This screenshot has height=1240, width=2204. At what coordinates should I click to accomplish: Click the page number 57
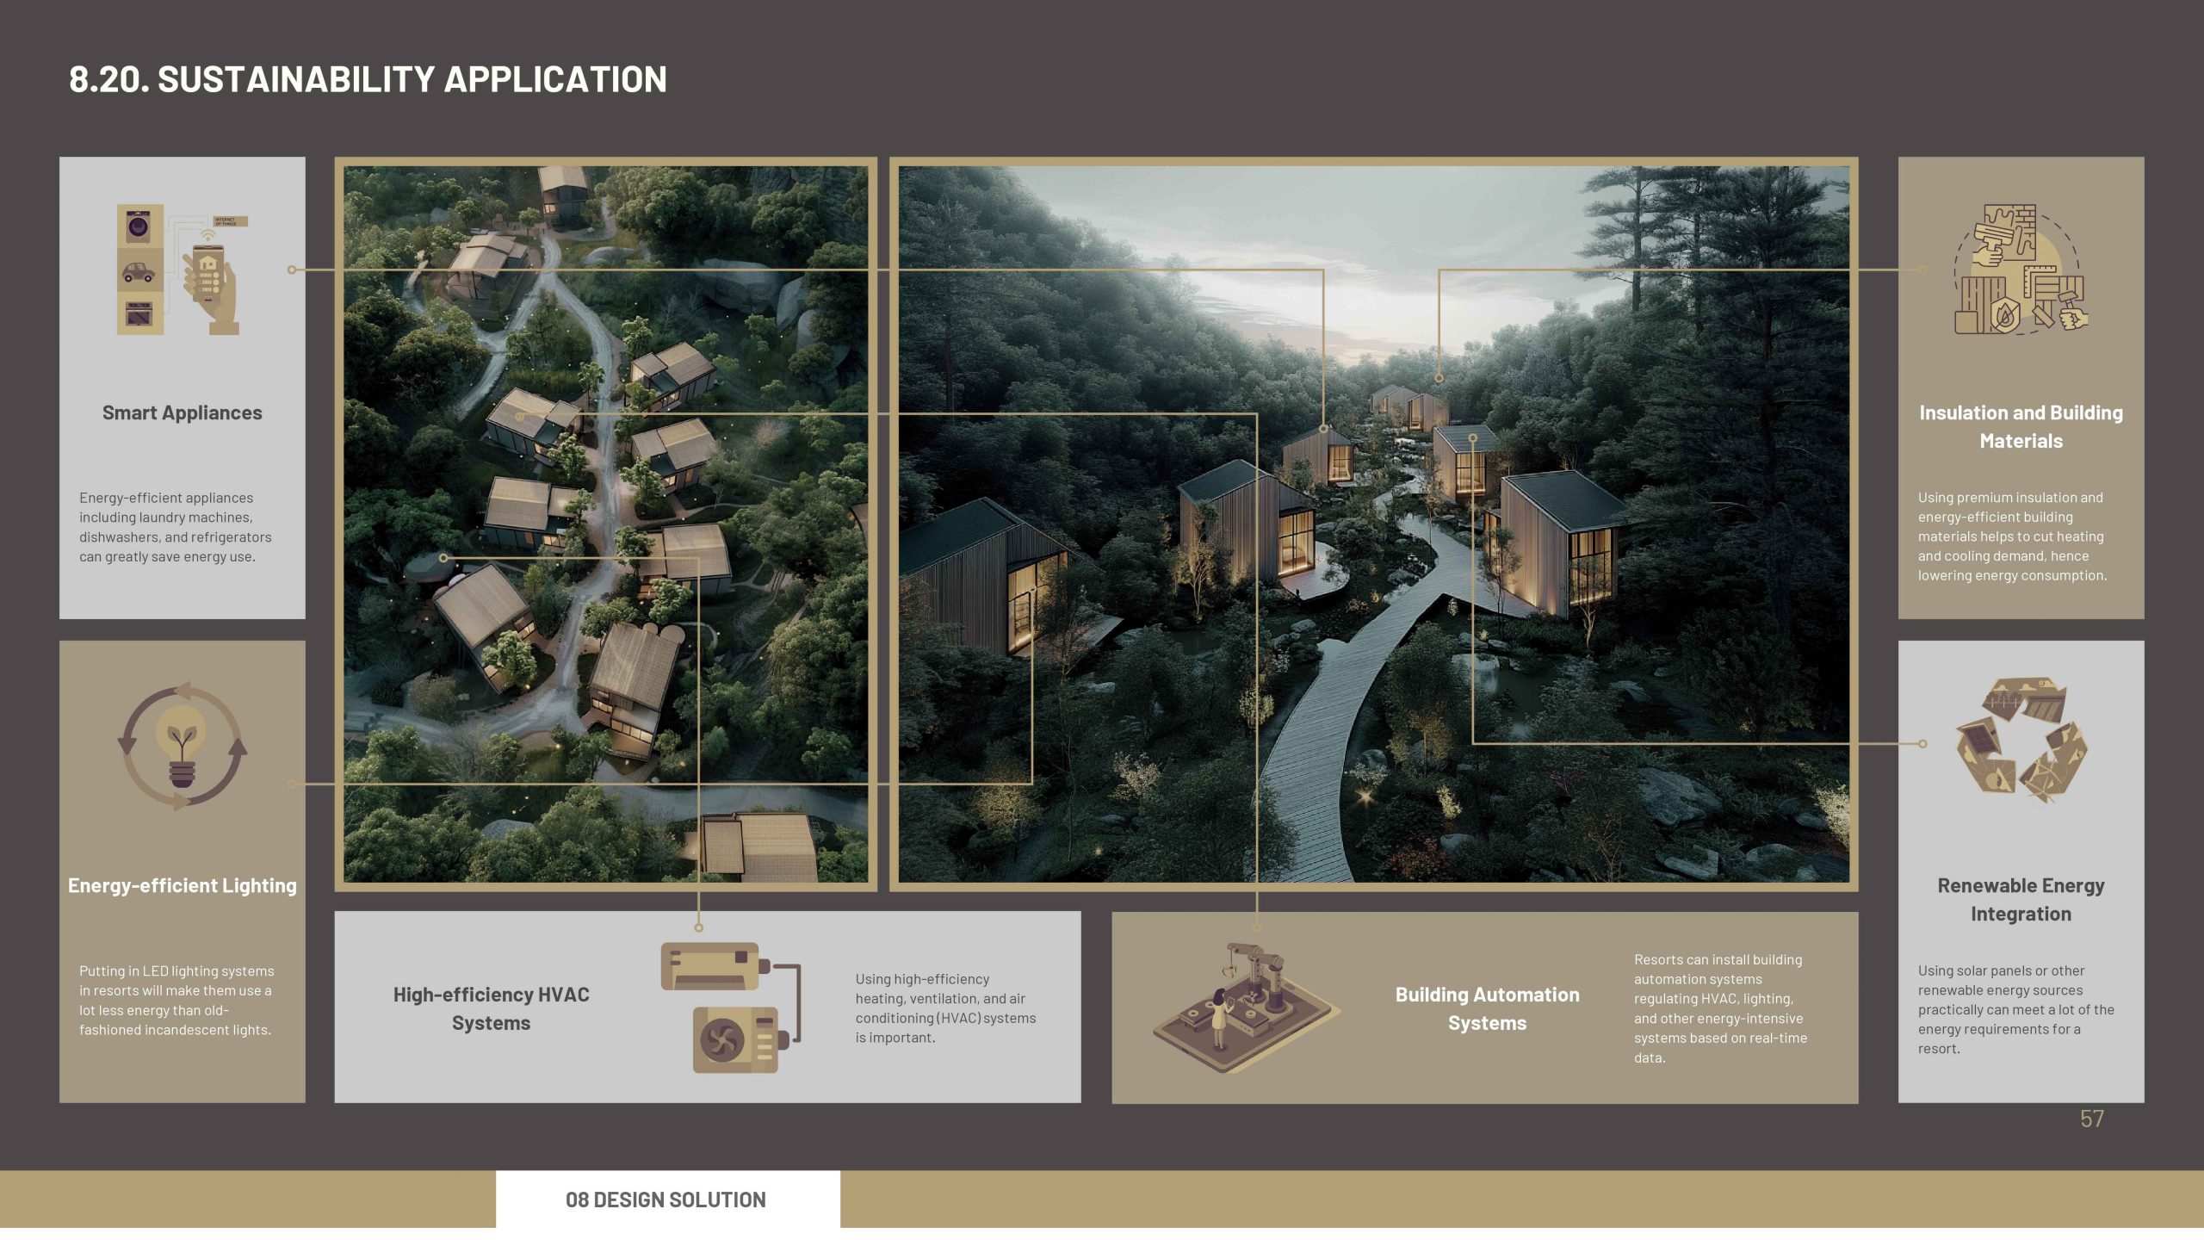pos(2091,1119)
